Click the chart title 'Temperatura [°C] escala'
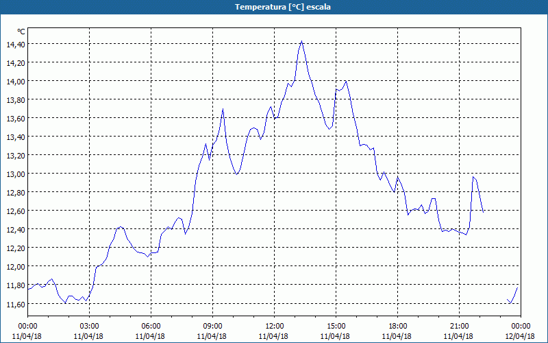548x343 pixels. [x=283, y=7]
